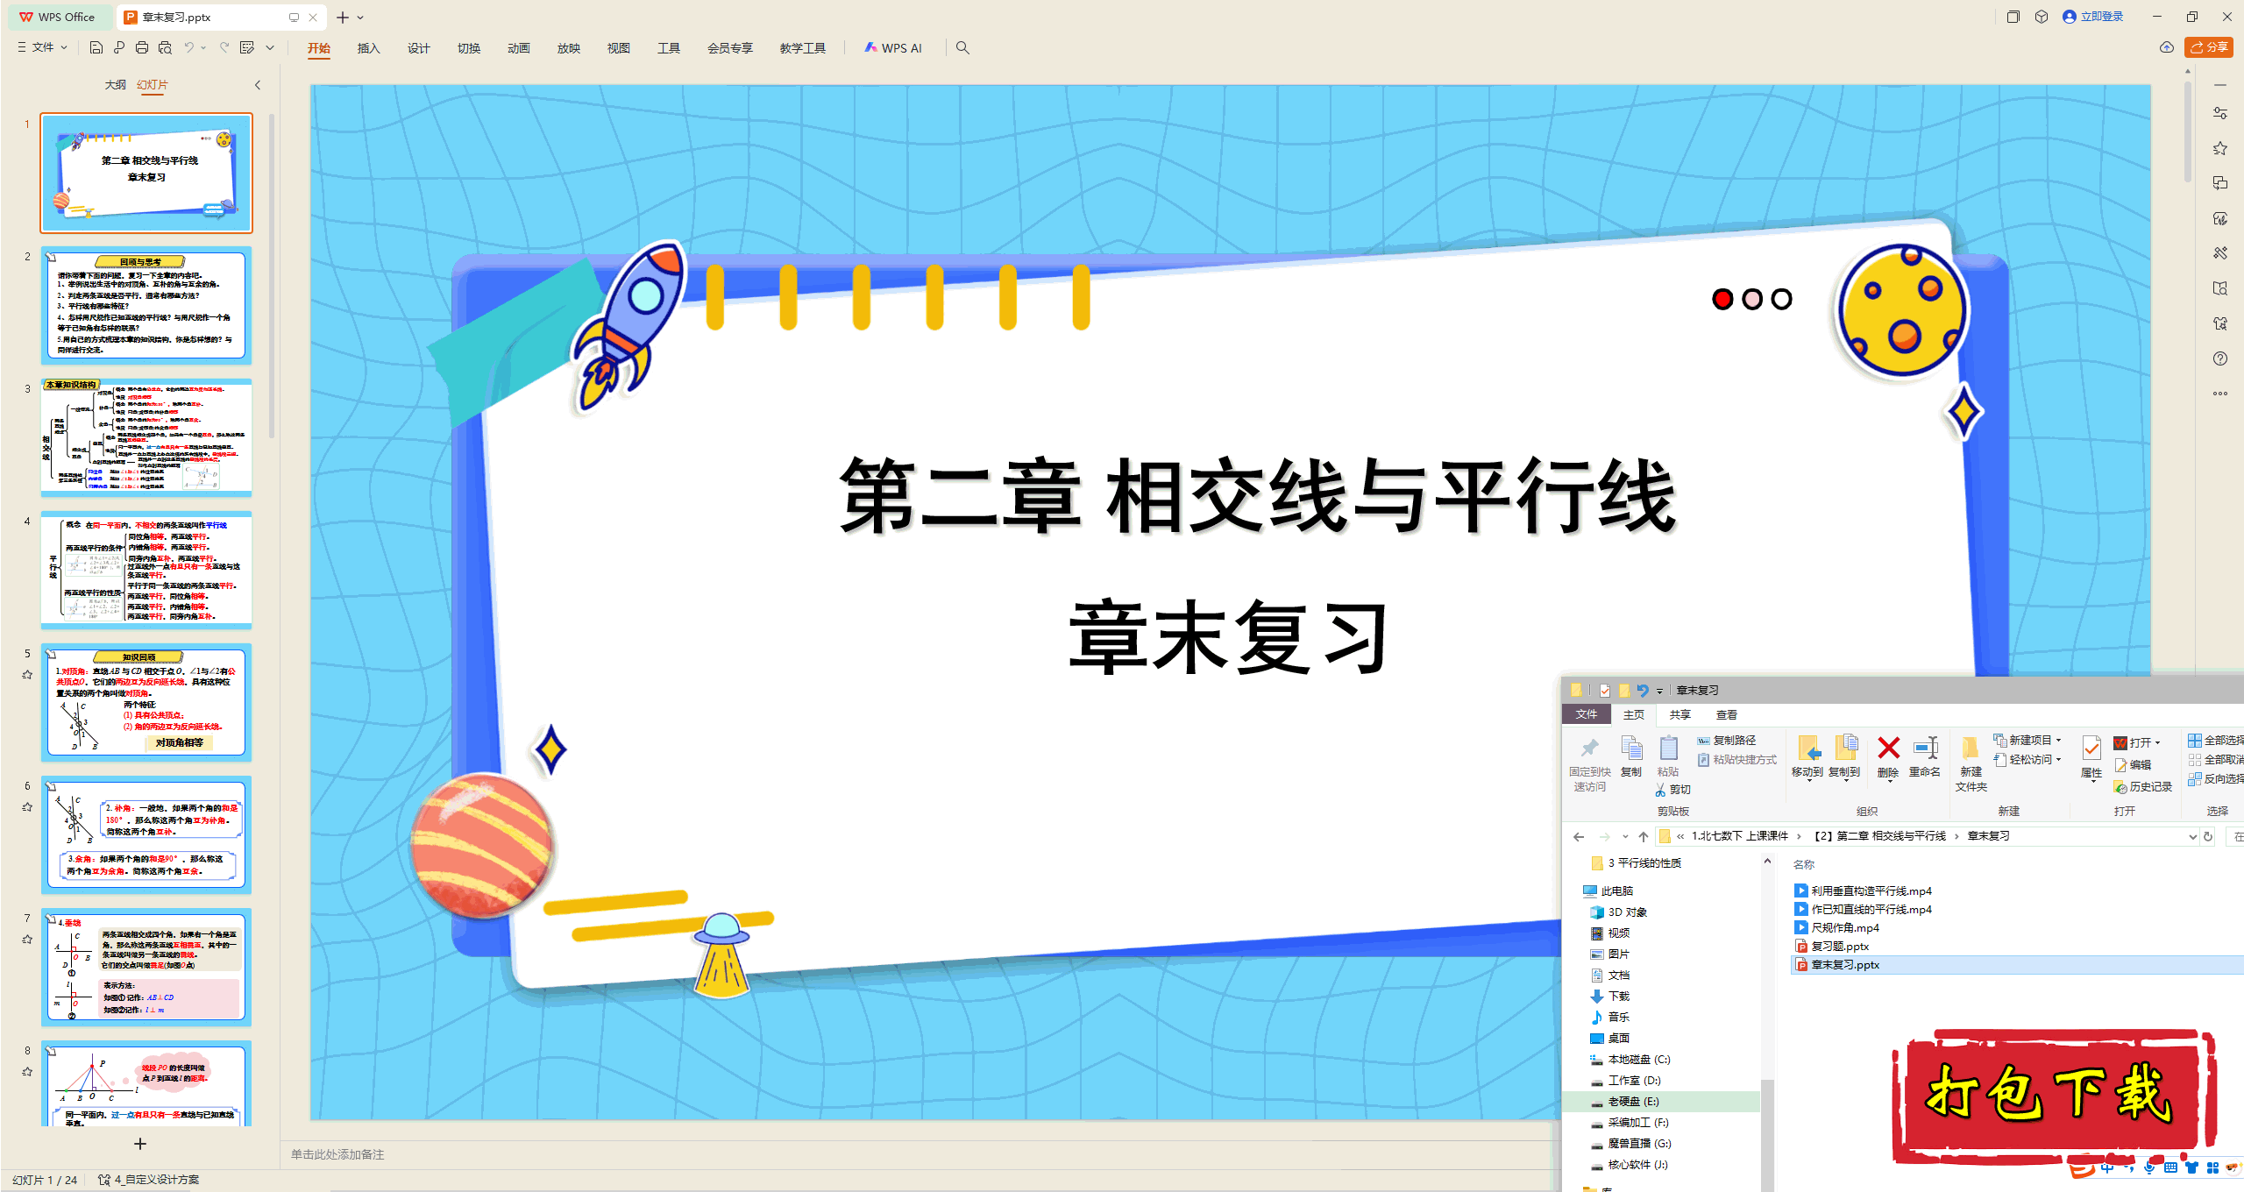The height and width of the screenshot is (1192, 2244).
Task: Switch to the 设计 ribbon tab
Action: point(418,48)
